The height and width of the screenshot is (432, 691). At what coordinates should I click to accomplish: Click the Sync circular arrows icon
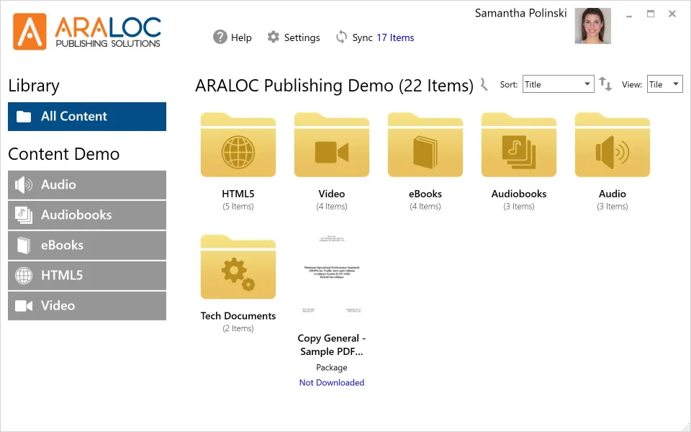point(341,37)
